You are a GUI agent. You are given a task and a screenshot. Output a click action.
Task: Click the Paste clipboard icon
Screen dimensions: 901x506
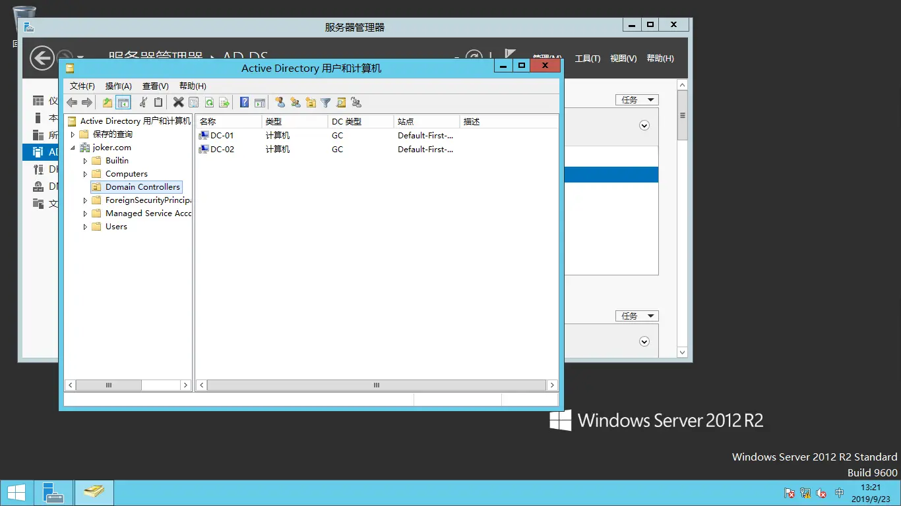(158, 102)
